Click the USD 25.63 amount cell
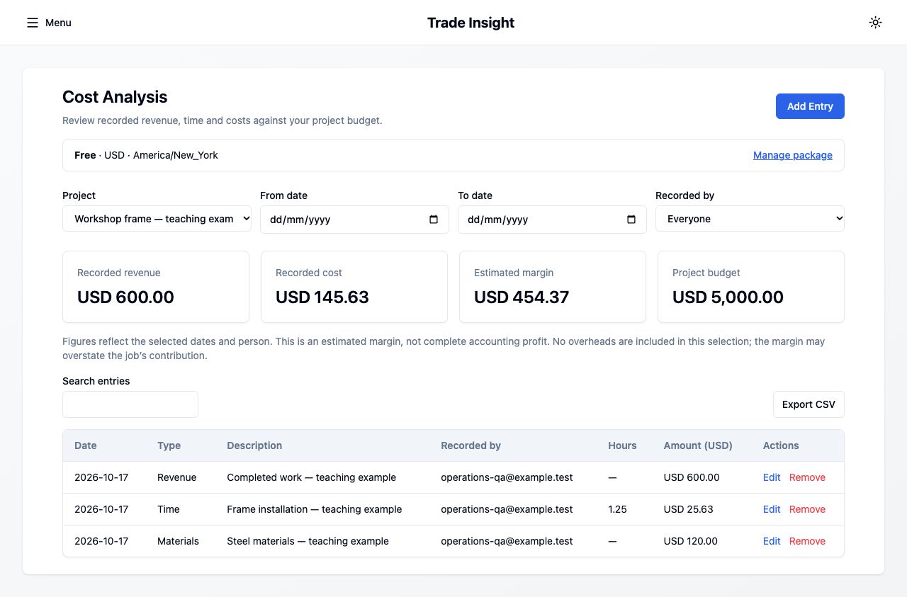Screen dimensions: 907x597 [x=689, y=509]
